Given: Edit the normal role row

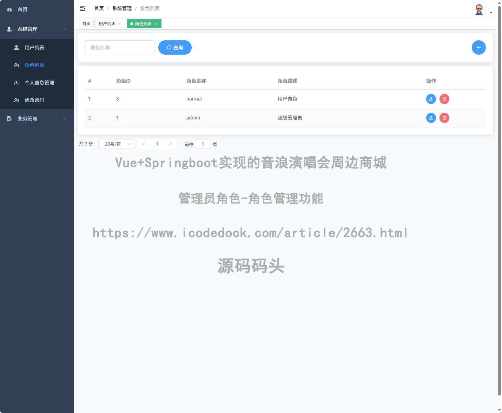Looking at the screenshot, I should (x=431, y=99).
